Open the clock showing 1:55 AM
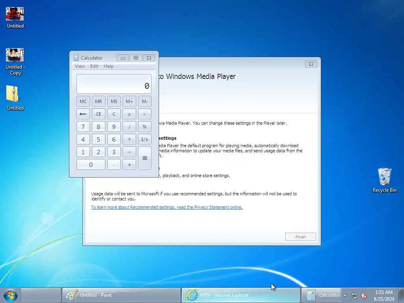The width and height of the screenshot is (404, 303). 384,296
